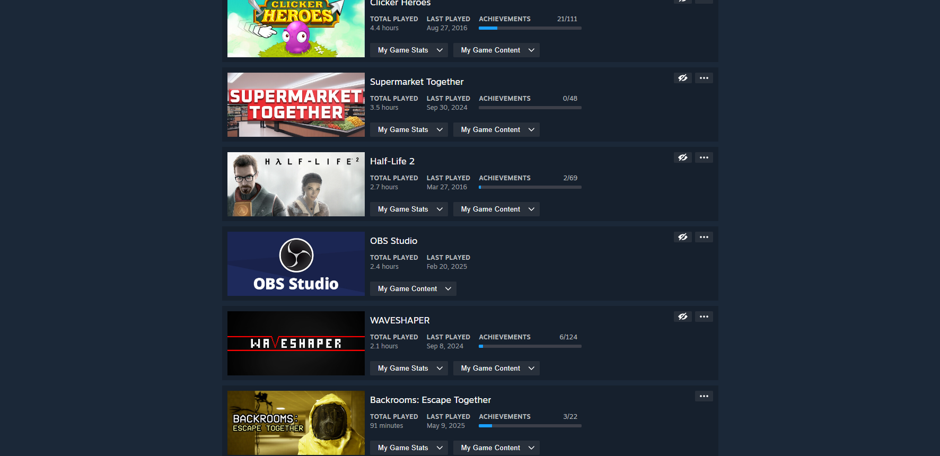Open more options for Supermarket Together
The image size is (940, 456).
pos(704,78)
